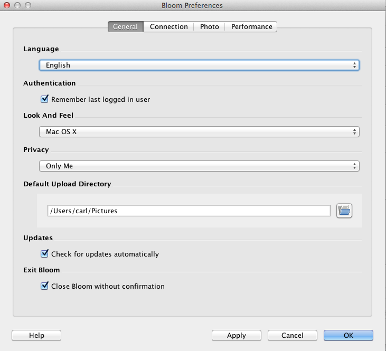386x351 pixels.
Task: Uncheck Close Bloom without confirmation
Action: [45, 286]
